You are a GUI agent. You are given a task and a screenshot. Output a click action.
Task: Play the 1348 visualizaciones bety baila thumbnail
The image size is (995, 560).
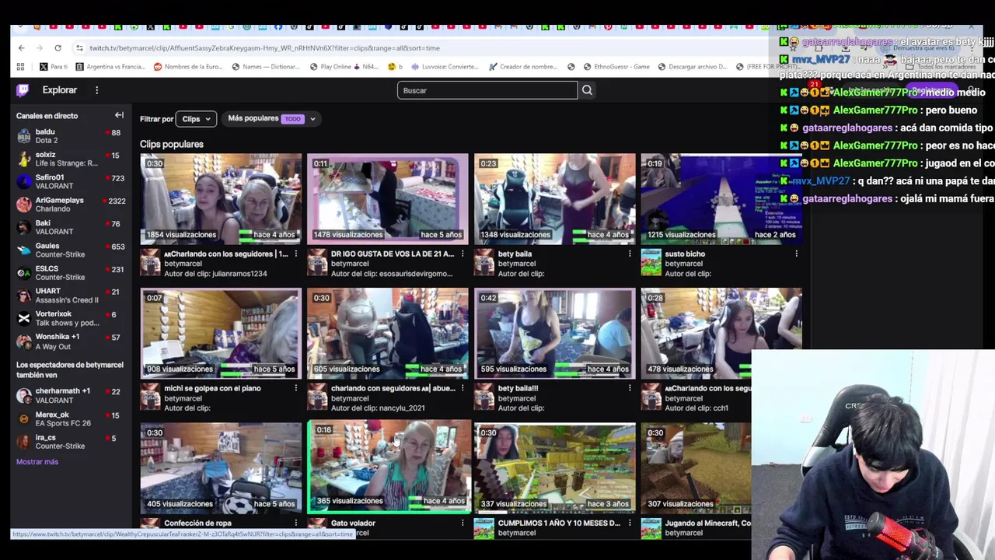[x=555, y=199]
